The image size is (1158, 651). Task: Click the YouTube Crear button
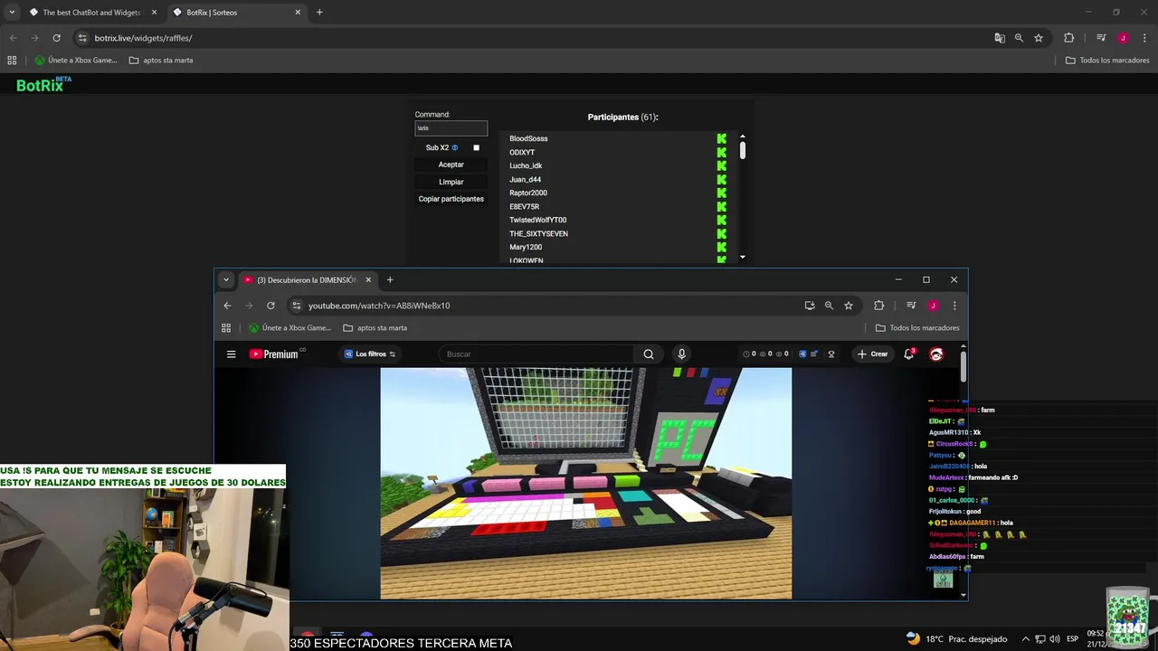click(x=873, y=354)
